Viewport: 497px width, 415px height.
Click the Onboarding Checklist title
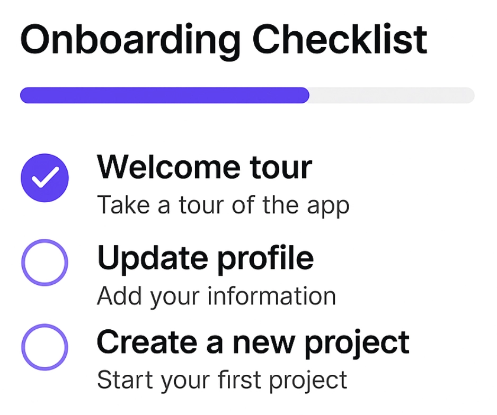[x=223, y=37]
